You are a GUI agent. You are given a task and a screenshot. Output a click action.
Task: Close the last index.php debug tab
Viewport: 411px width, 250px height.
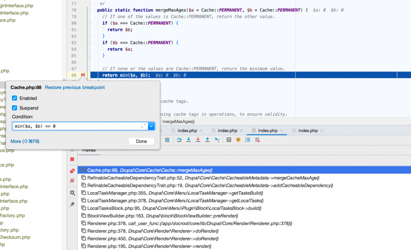322,131
